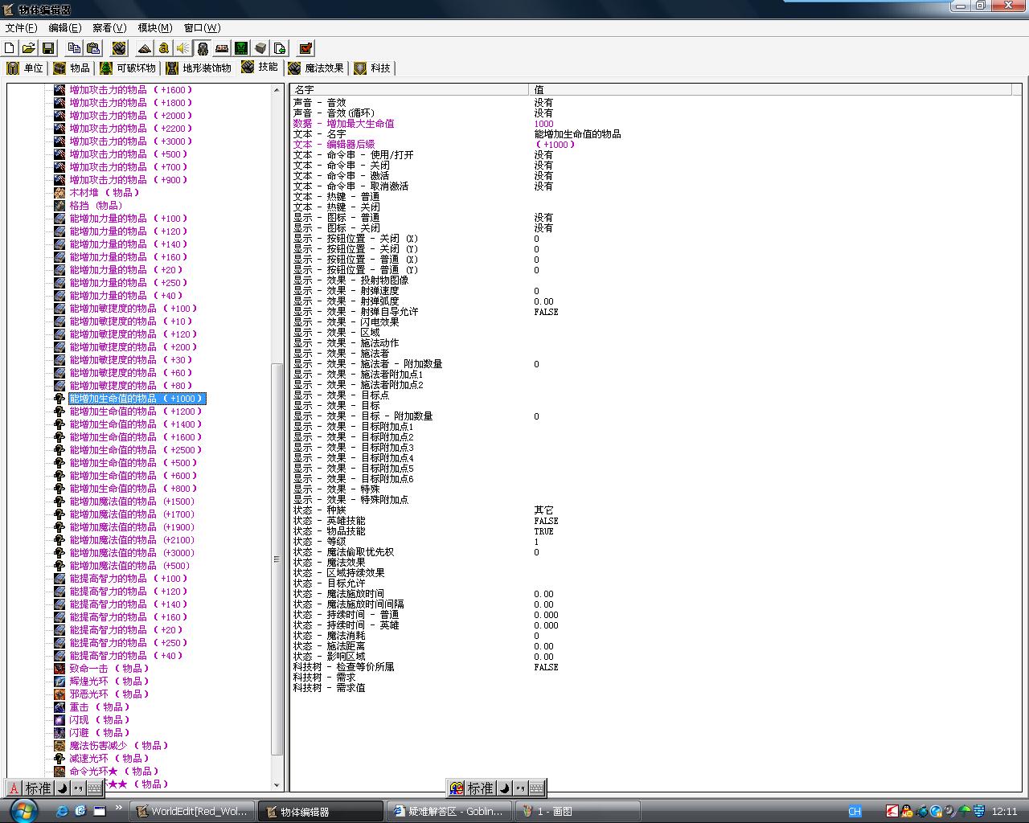Click the fist icon in the toolbar
This screenshot has height=823, width=1029.
pos(119,48)
